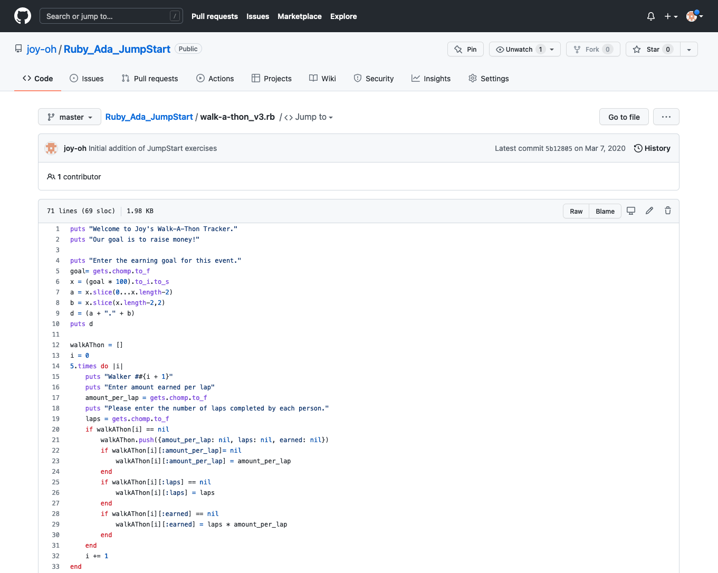
Task: Click the GitHub logo icon
Action: 23,16
